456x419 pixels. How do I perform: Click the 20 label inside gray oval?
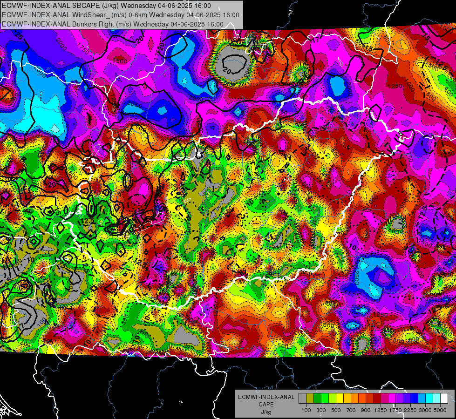point(227,71)
